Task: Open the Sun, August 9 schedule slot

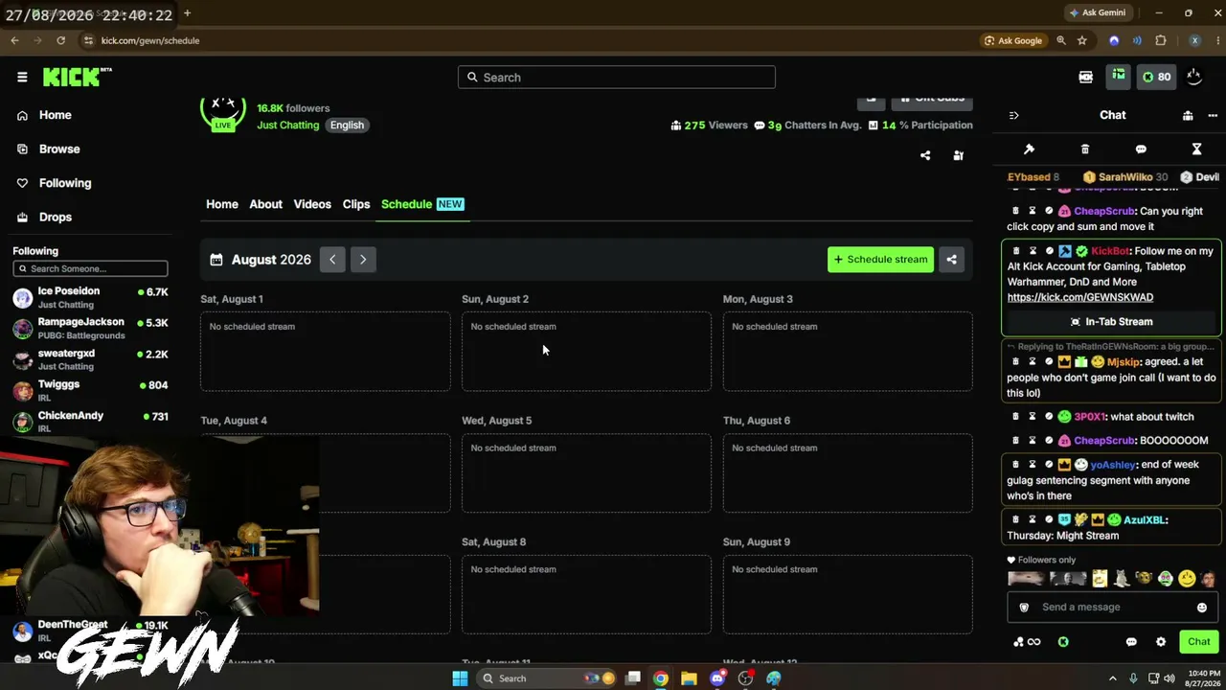Action: (848, 595)
